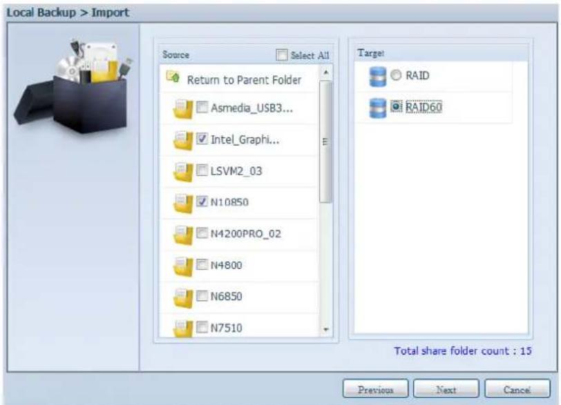
Task: Click the N6850 folder icon
Action: point(183,297)
